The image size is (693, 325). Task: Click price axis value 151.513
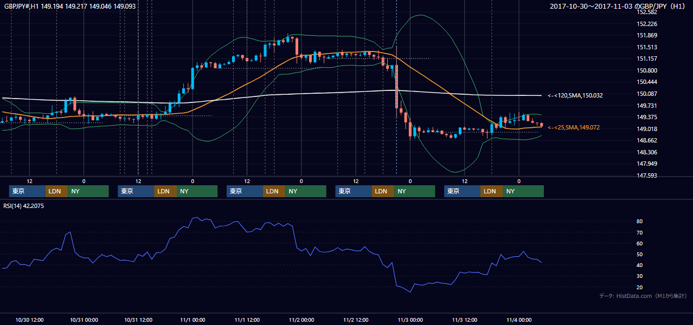(x=647, y=47)
